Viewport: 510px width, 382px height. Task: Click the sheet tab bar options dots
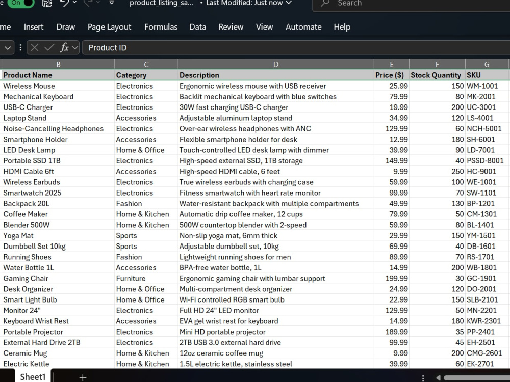423,378
